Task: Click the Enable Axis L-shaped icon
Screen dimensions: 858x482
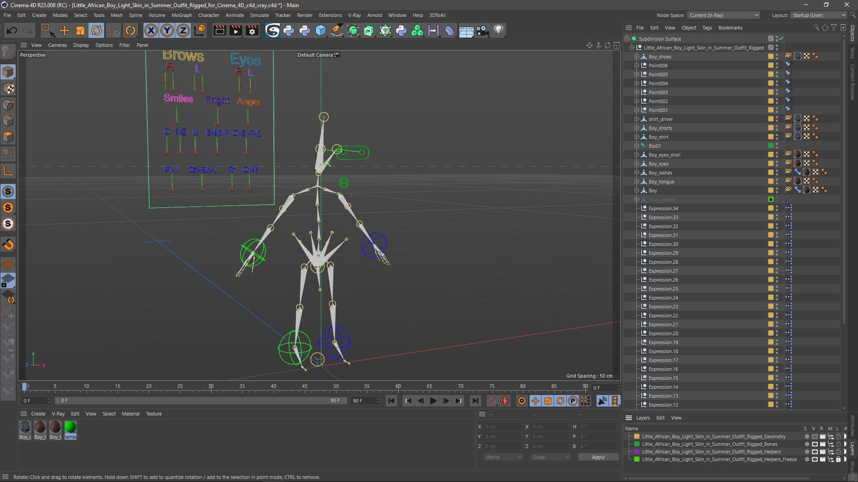Action: [8, 171]
